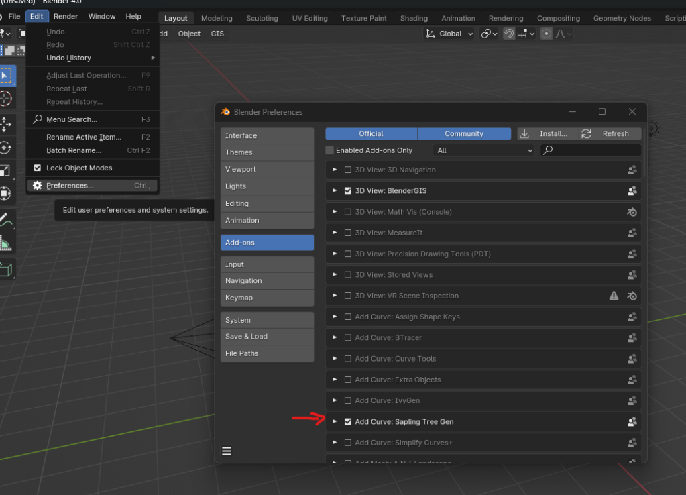Image resolution: width=686 pixels, height=495 pixels.
Task: Select the Annotate tool in left toolbar
Action: coord(5,219)
